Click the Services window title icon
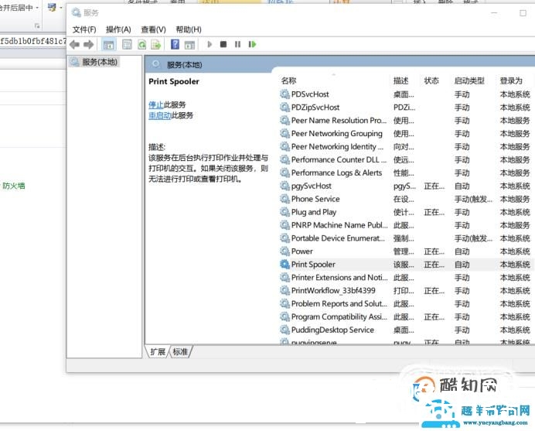Viewport: 535px width, 431px height. click(x=76, y=12)
